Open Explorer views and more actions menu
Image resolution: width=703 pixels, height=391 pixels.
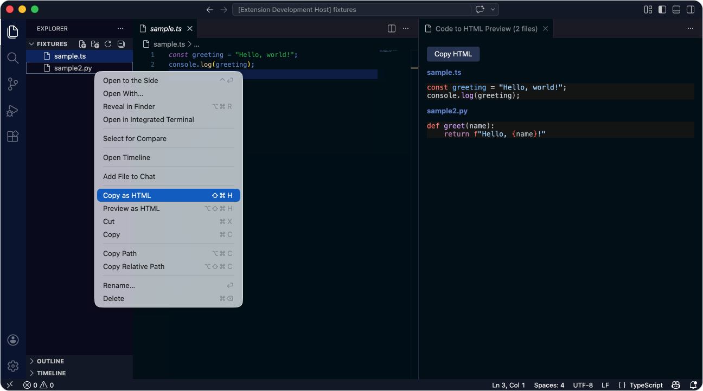(x=120, y=29)
